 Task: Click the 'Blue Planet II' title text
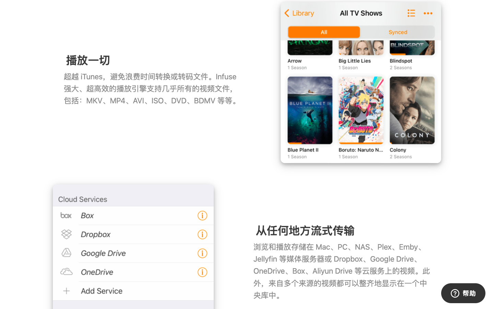click(x=303, y=150)
